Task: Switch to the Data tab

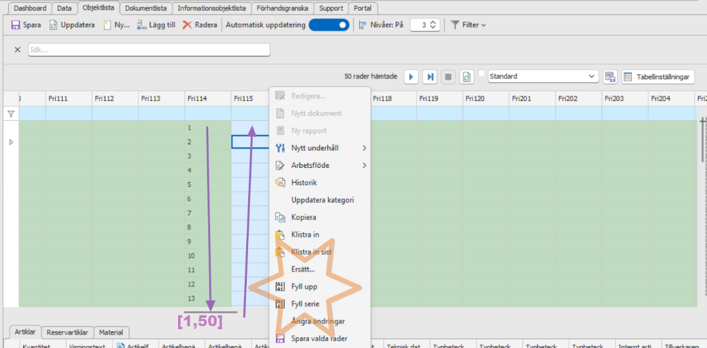Action: [x=64, y=8]
